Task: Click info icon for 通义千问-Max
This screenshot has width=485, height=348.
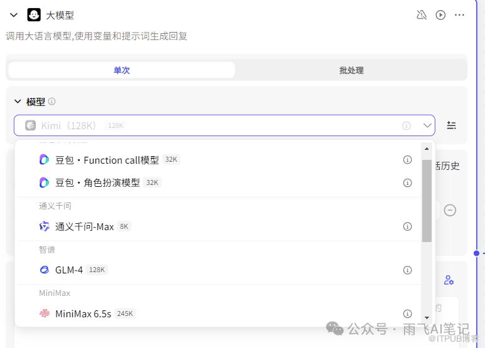Action: point(407,226)
